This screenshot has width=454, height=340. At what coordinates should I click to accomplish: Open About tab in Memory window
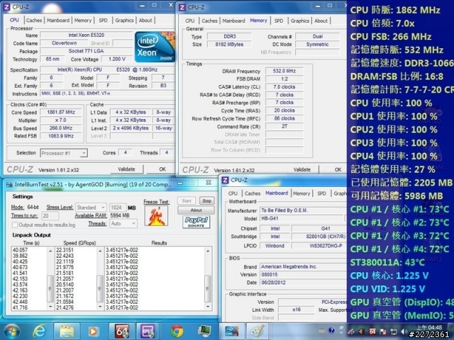point(321,21)
